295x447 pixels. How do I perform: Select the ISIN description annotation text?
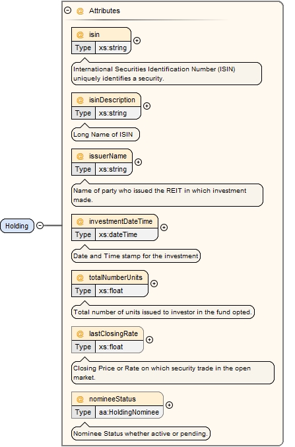point(154,73)
